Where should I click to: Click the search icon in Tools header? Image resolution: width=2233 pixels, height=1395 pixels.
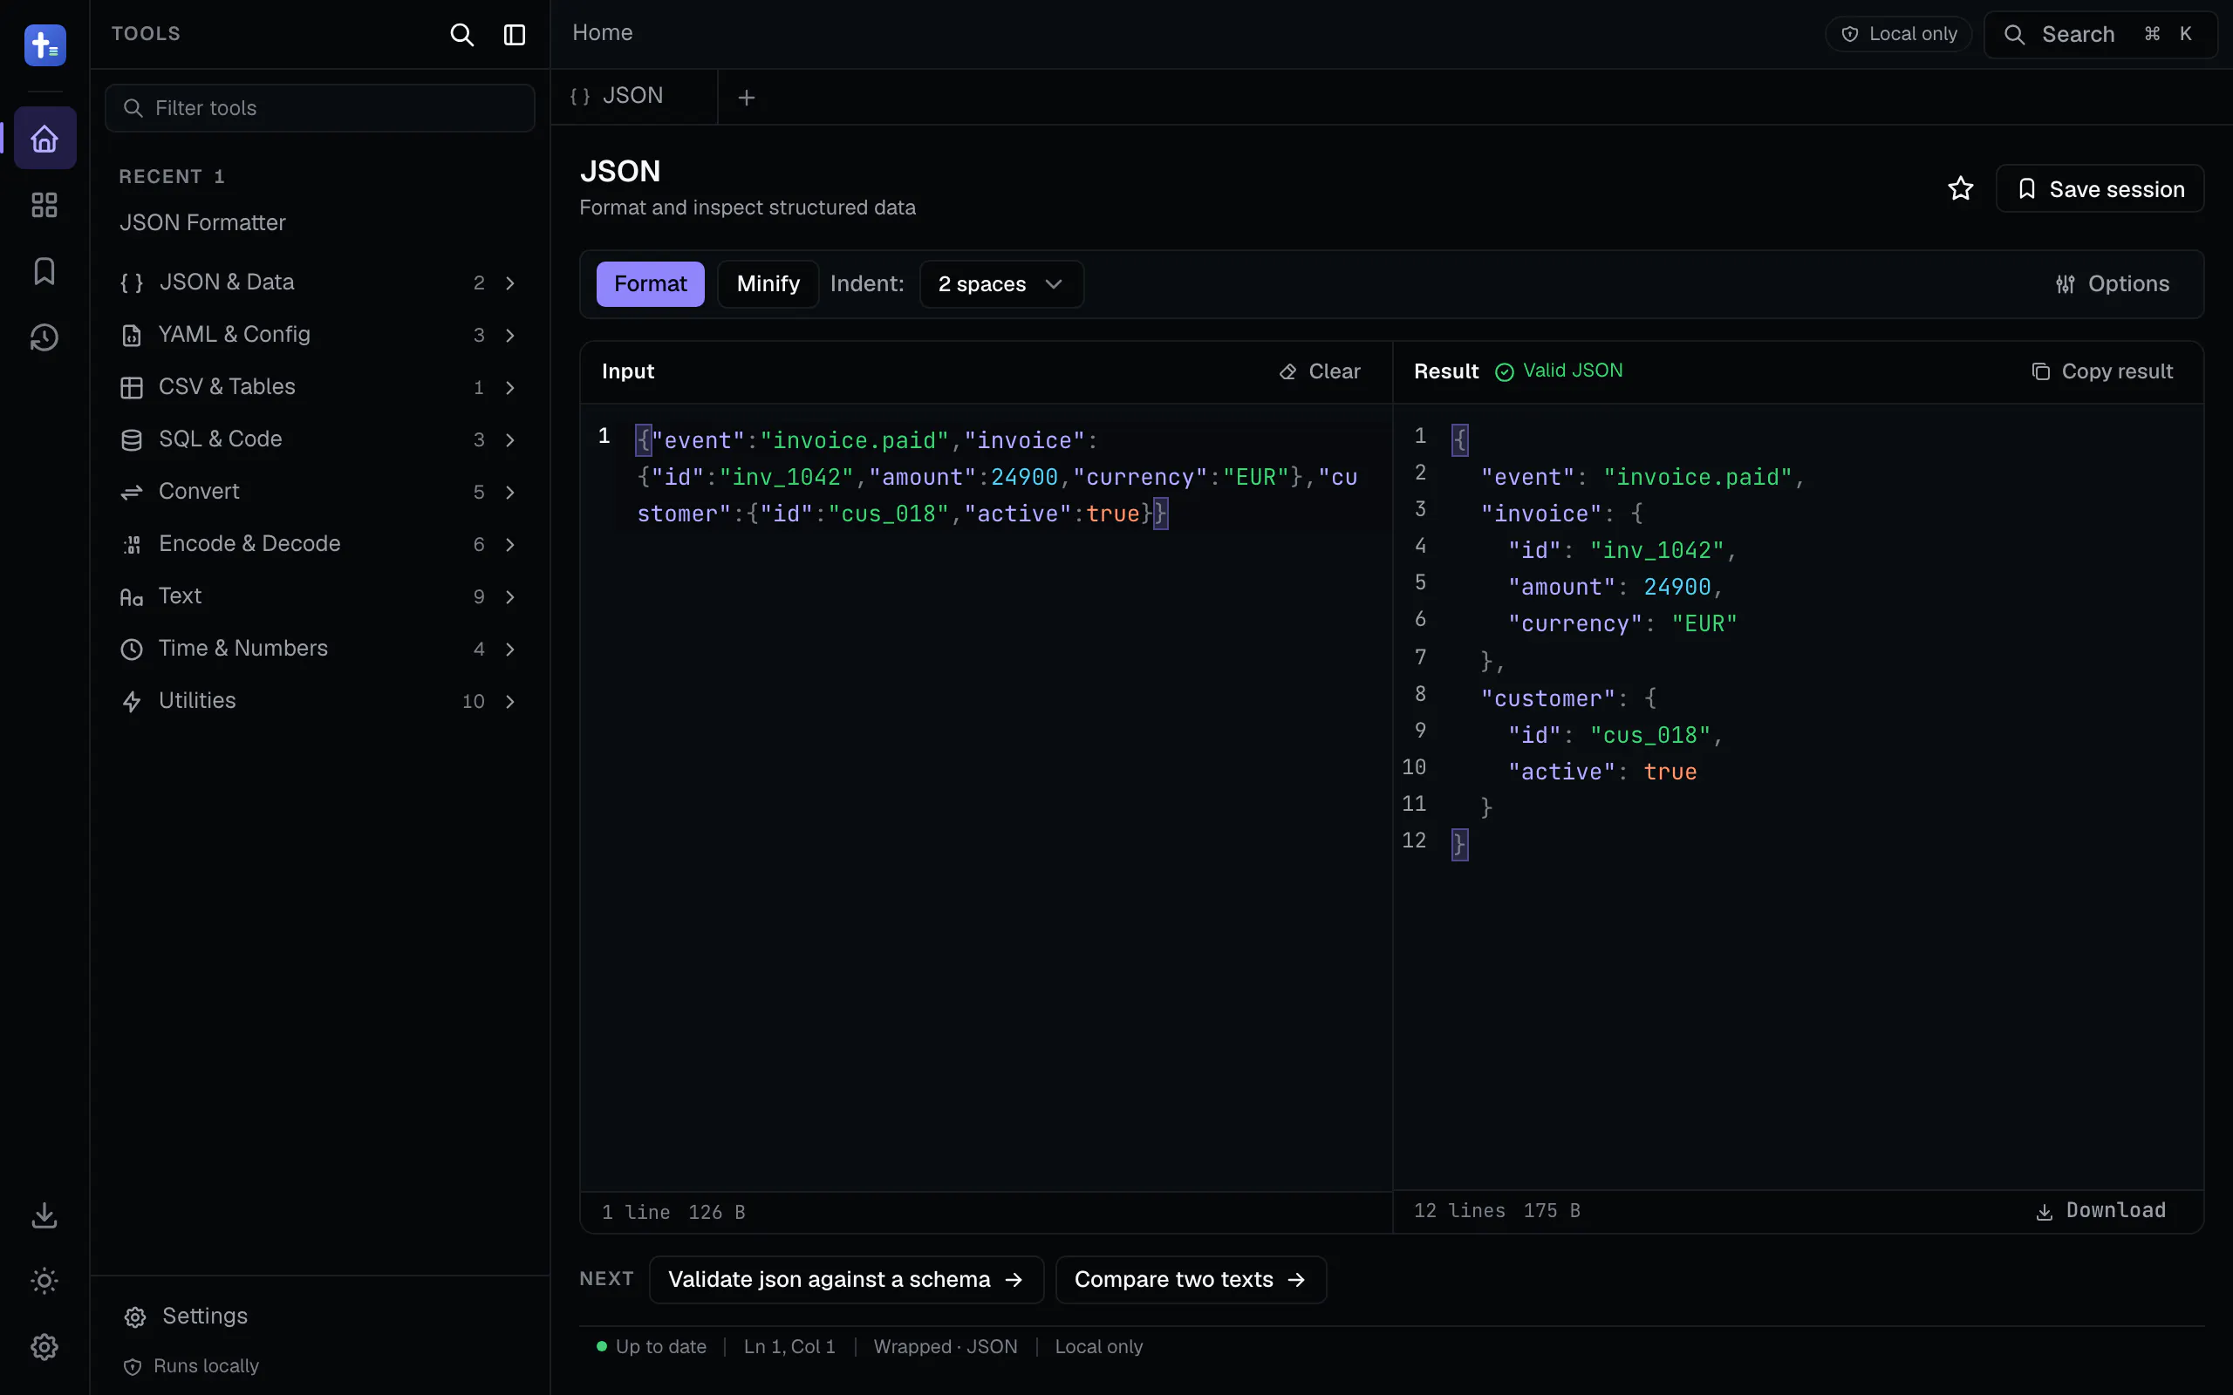click(x=461, y=35)
